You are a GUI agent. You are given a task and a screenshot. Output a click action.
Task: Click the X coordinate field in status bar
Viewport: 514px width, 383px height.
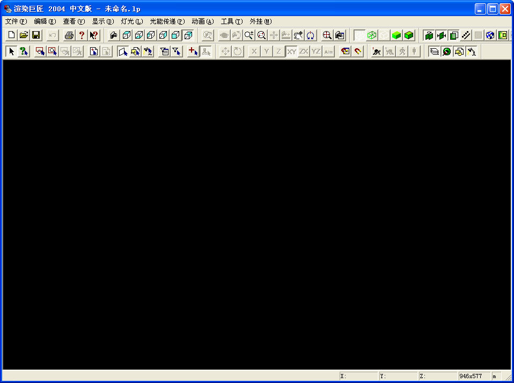(358, 376)
